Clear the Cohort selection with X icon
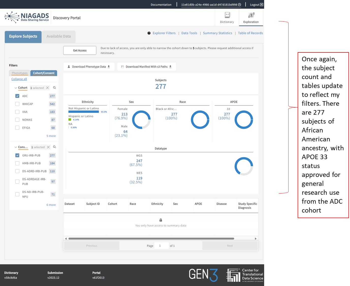 [47, 88]
